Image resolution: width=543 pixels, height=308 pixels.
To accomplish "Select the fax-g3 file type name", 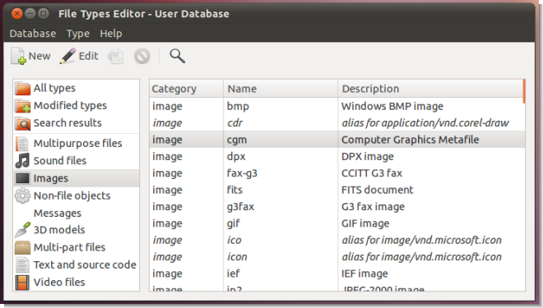I will (242, 173).
